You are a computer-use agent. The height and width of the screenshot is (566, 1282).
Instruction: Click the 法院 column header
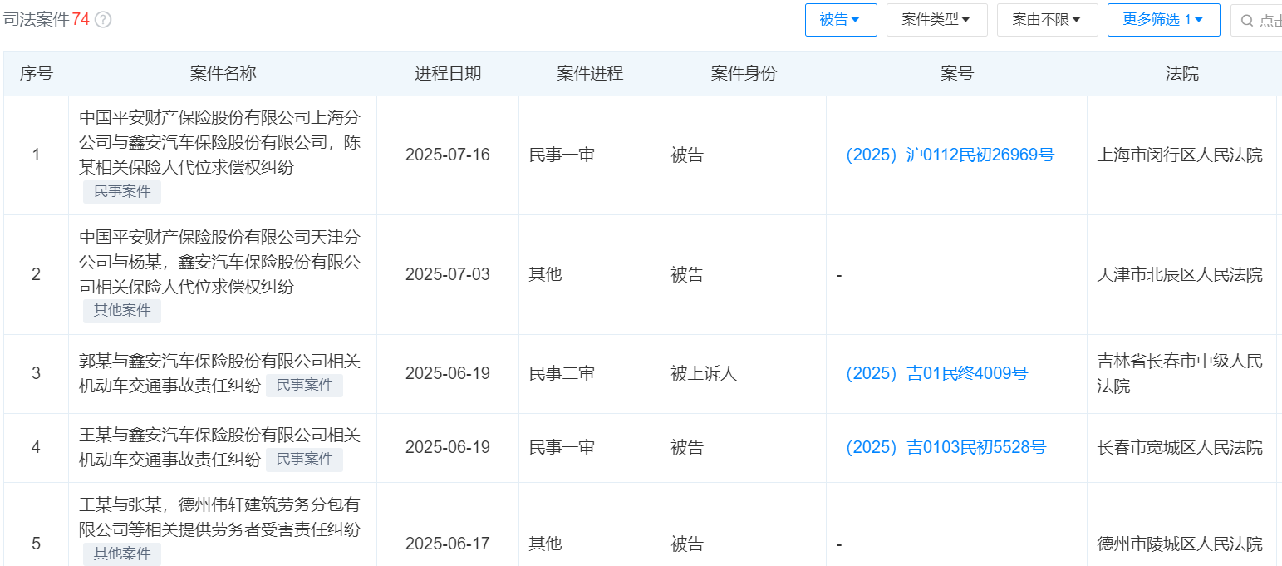[1181, 74]
